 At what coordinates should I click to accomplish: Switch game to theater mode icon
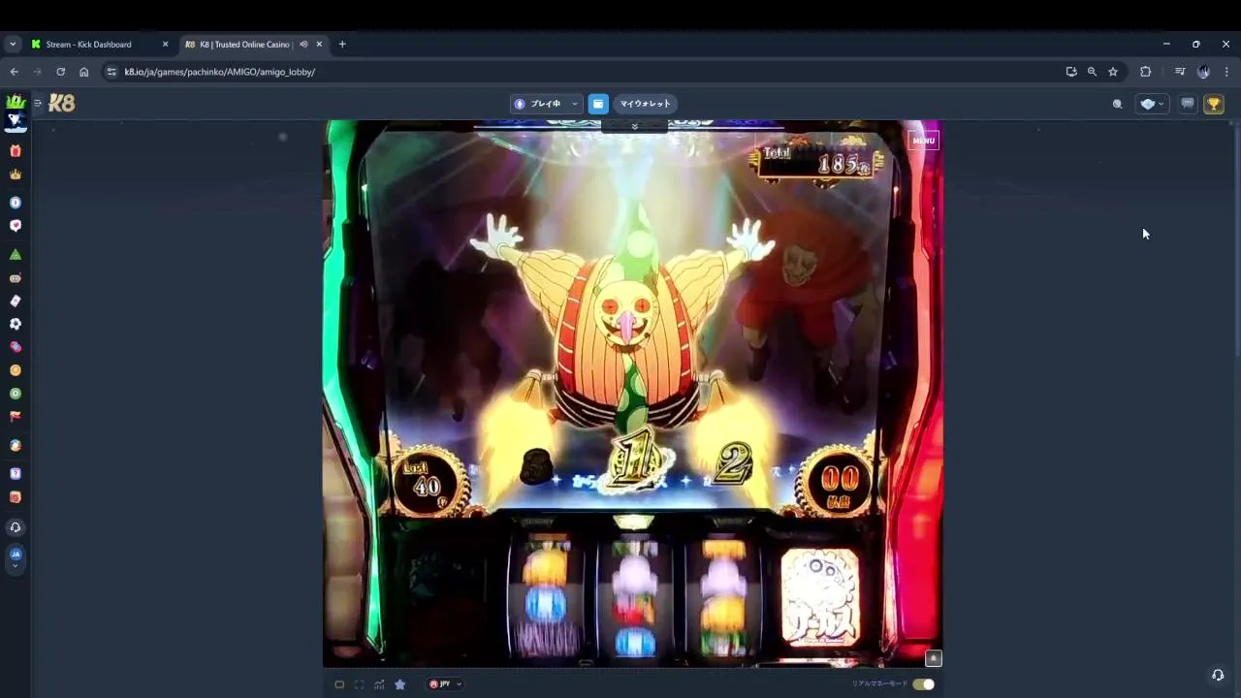tap(339, 684)
